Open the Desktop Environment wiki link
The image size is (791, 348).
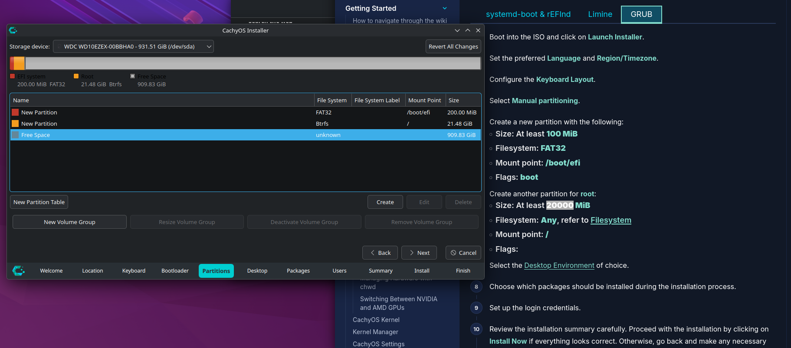pos(559,265)
